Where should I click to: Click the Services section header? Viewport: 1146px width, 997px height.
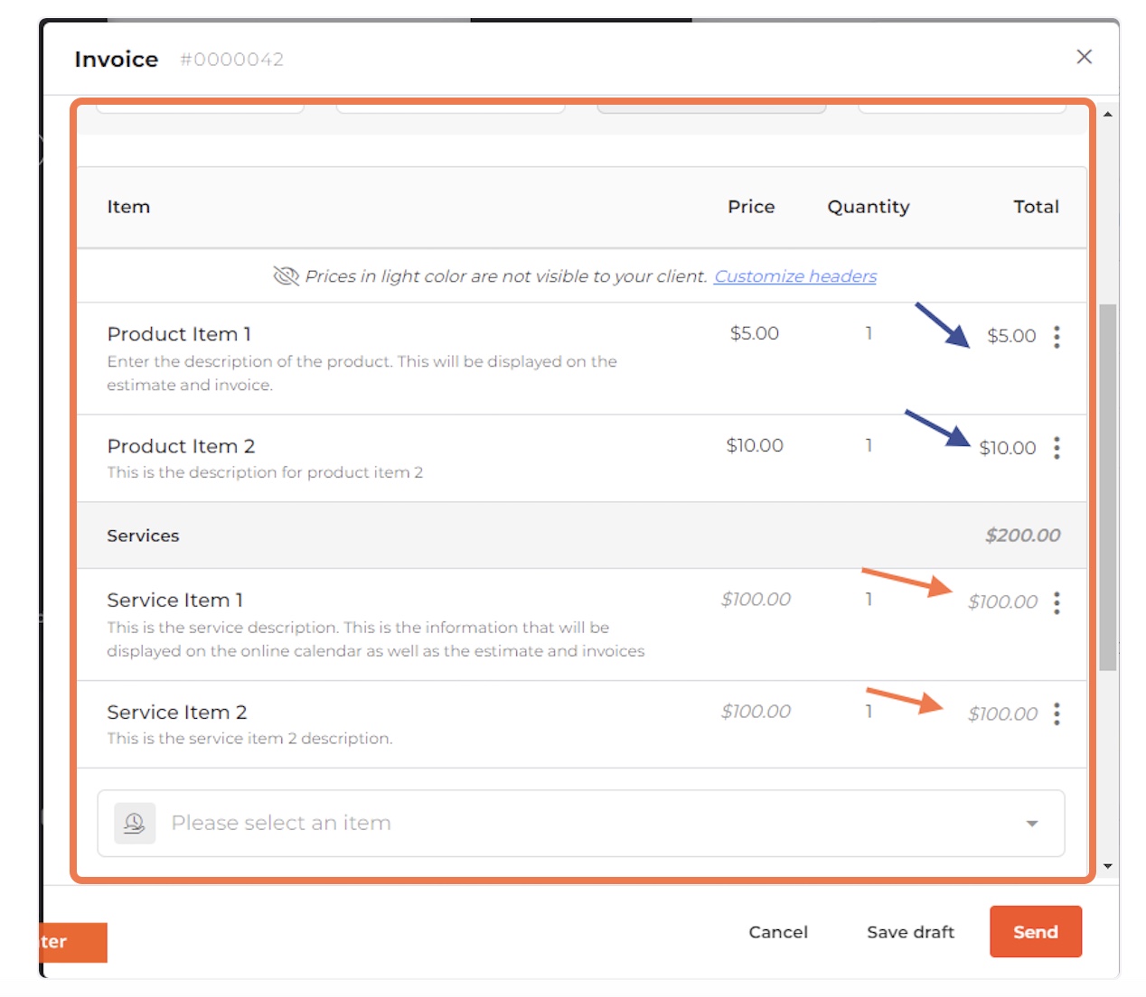(x=143, y=536)
